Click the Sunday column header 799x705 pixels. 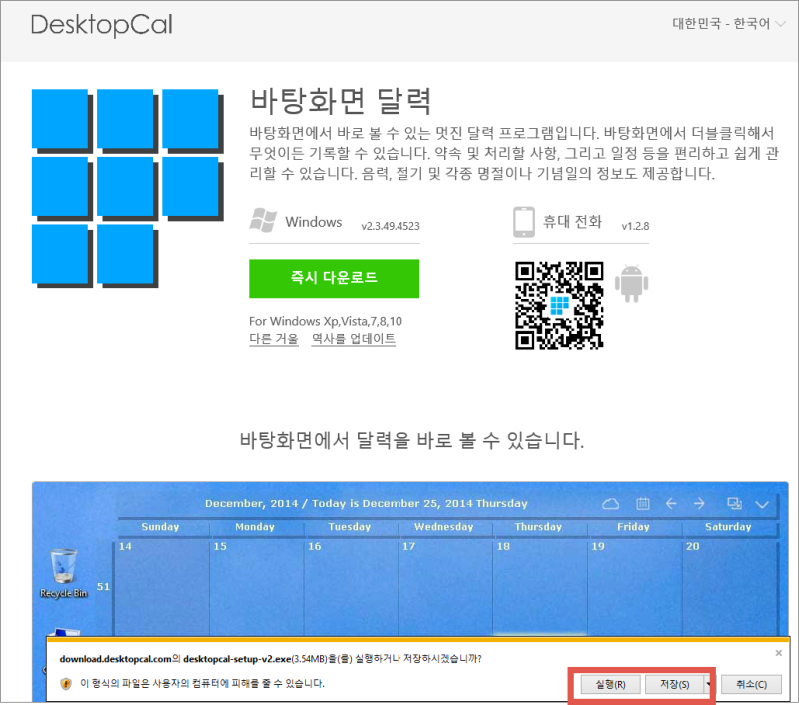click(160, 527)
